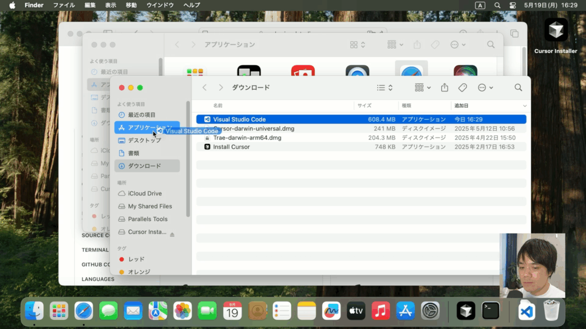Image resolution: width=586 pixels, height=329 pixels.
Task: Click the Share icon in Downloads toolbar
Action: [445, 87]
